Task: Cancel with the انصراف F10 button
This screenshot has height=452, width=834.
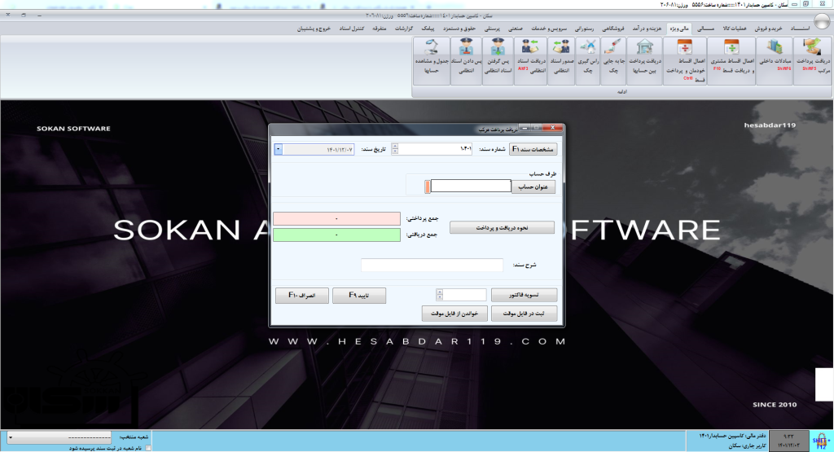Action: tap(301, 295)
